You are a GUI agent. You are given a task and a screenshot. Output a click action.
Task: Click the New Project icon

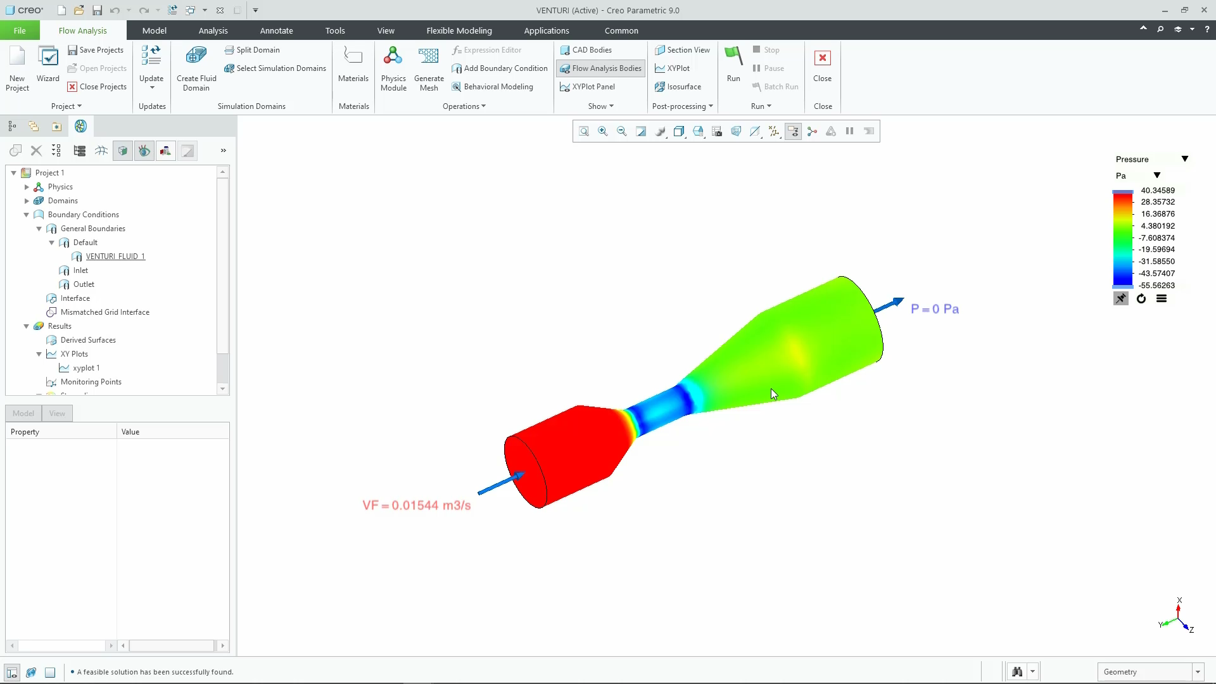[17, 68]
